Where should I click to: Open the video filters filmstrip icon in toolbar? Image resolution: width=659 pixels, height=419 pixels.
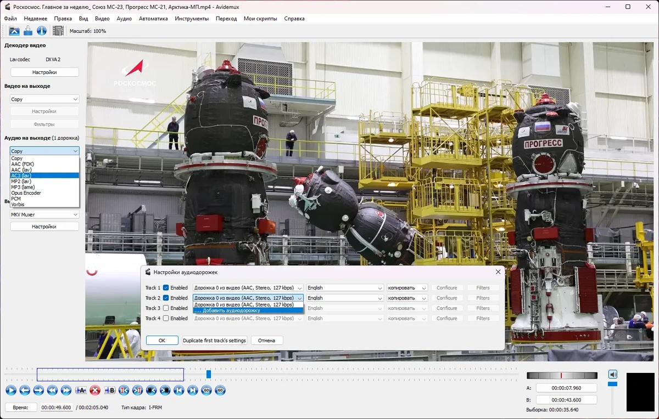click(x=58, y=31)
